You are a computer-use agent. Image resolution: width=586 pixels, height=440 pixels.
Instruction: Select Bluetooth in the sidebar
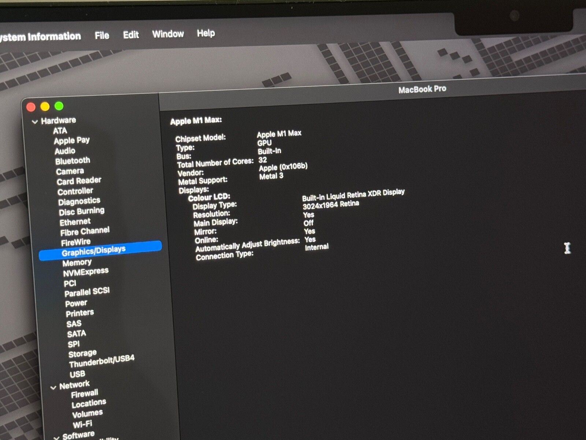coord(73,161)
